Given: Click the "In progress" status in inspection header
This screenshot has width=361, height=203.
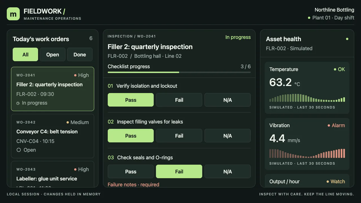Looking at the screenshot, I should [238, 37].
